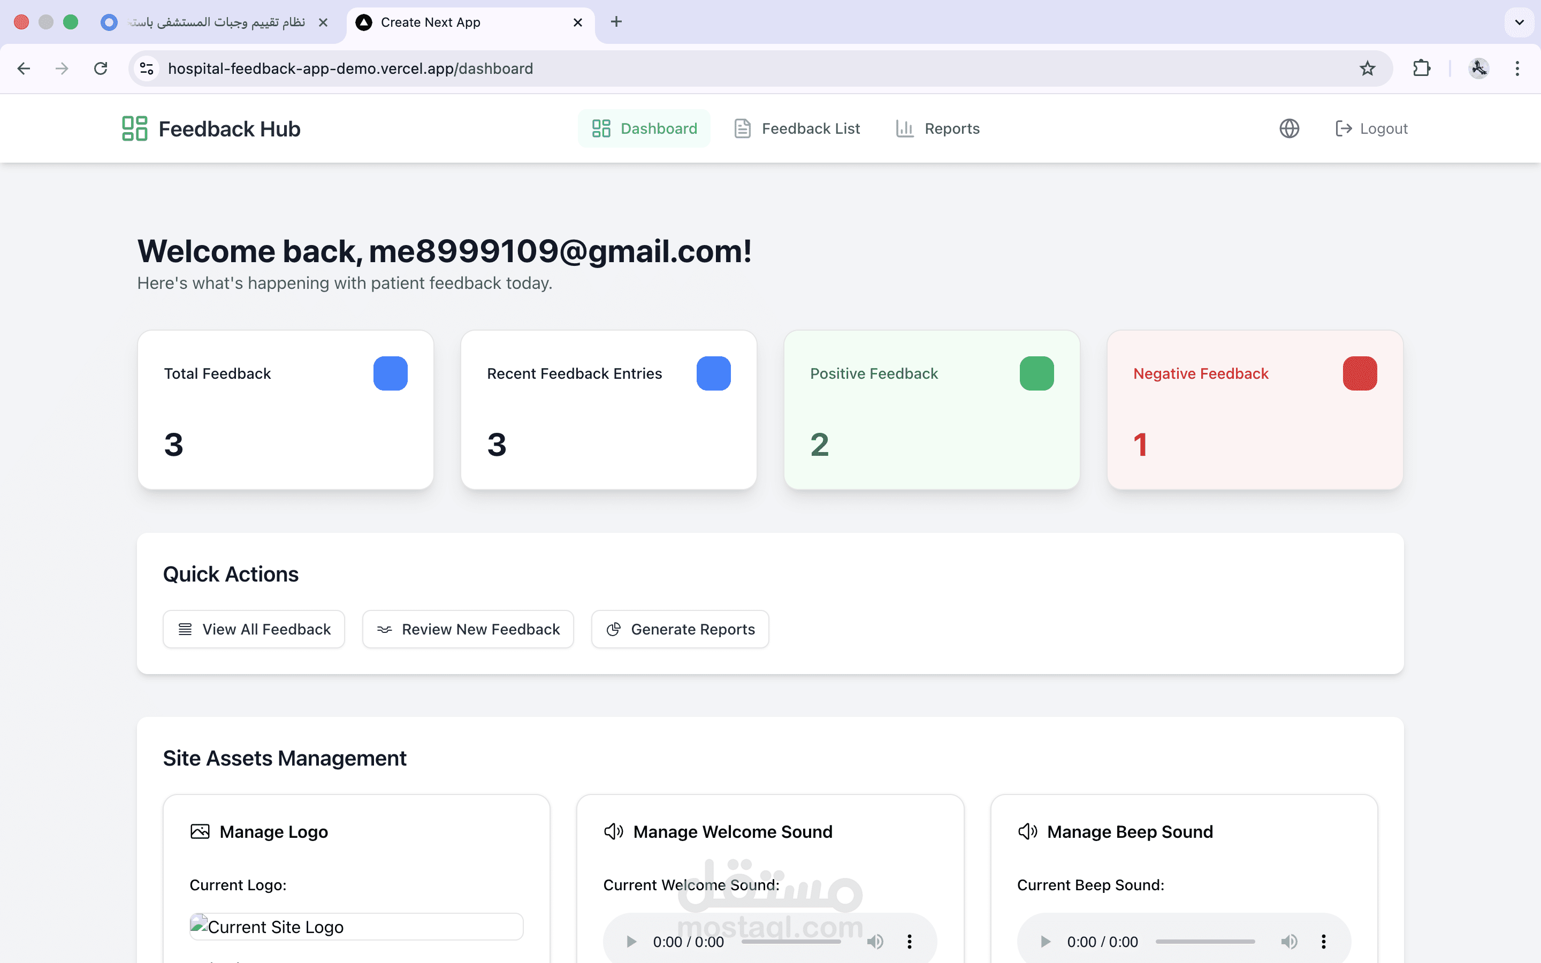Click Generate Reports button
The height and width of the screenshot is (963, 1541).
click(680, 629)
